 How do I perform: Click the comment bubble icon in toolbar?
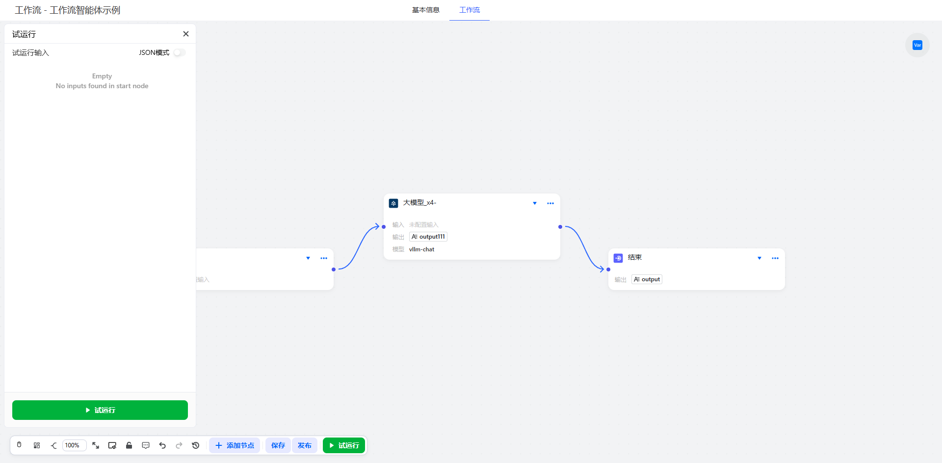pyautogui.click(x=146, y=445)
